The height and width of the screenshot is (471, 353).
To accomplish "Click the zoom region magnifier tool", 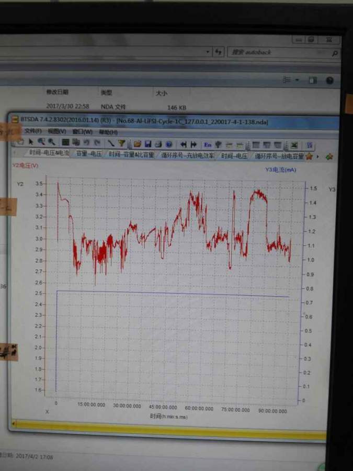I will coord(41,141).
